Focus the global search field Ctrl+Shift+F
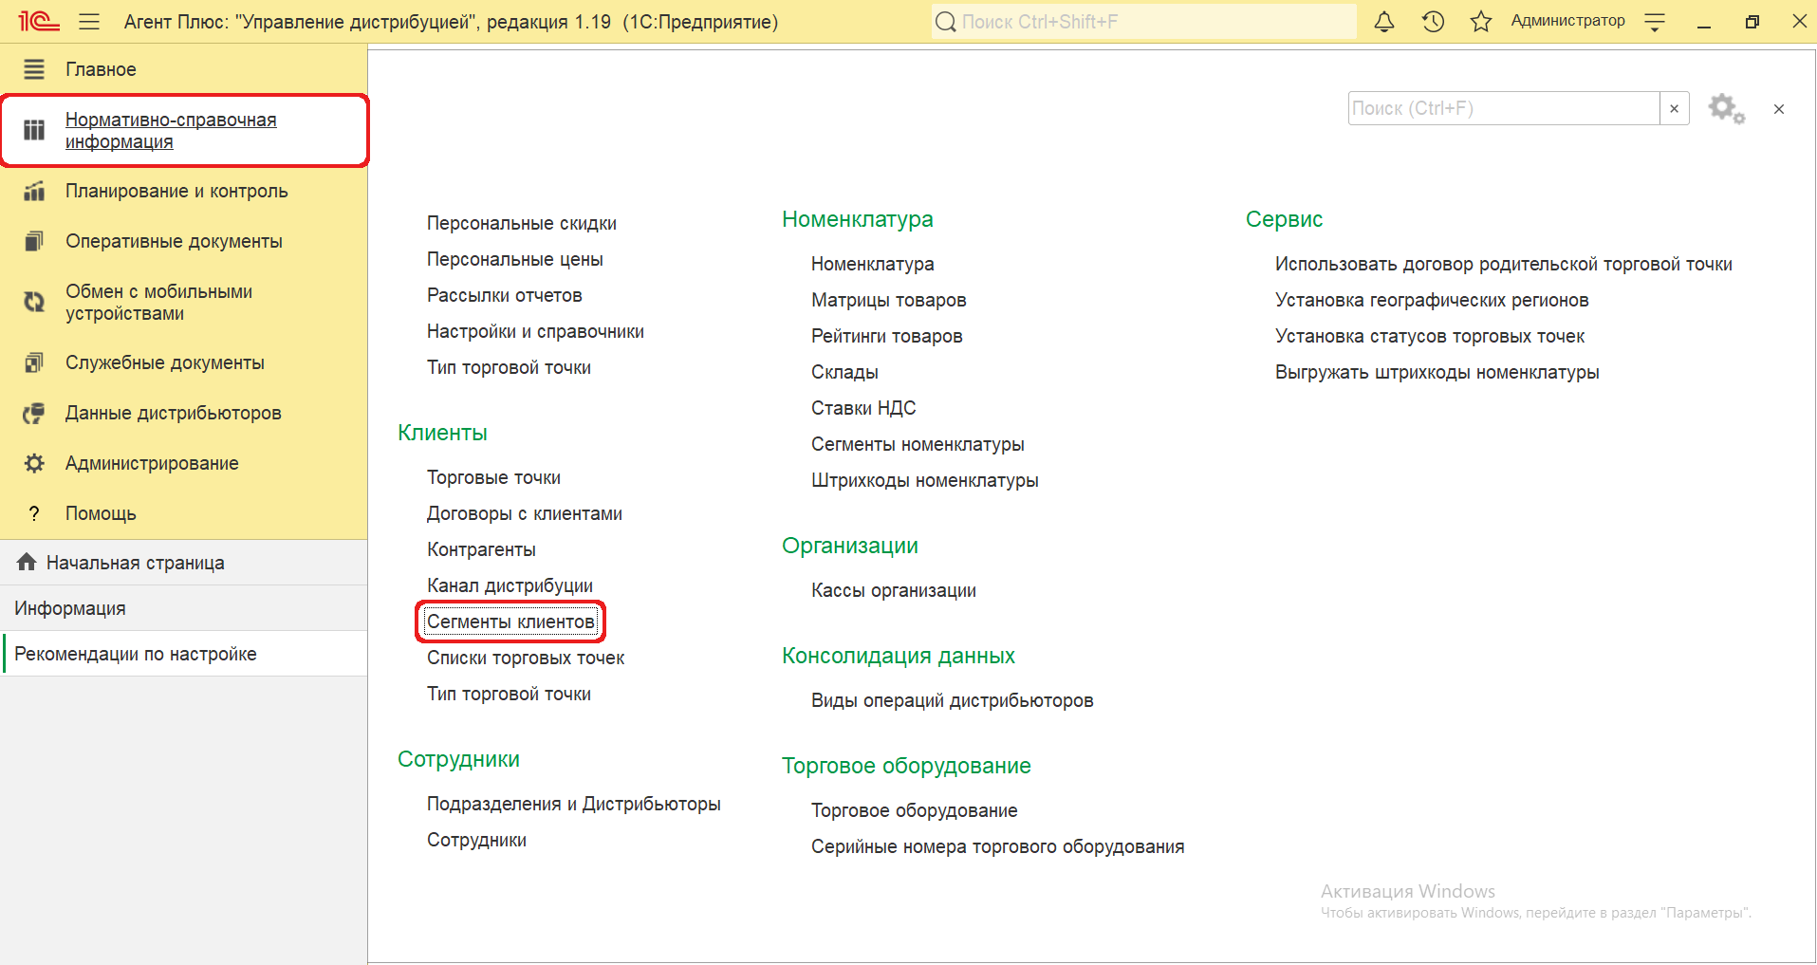Image resolution: width=1817 pixels, height=965 pixels. point(1143,22)
